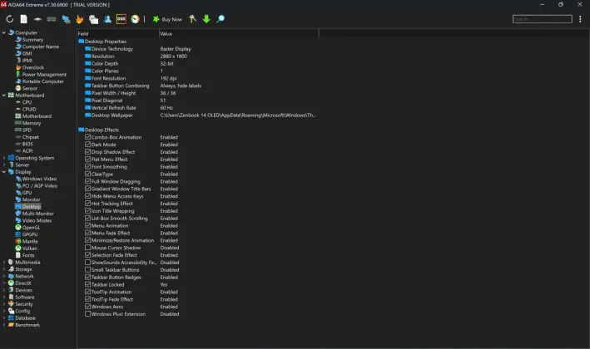Collapse the Motherboard tree node
This screenshot has height=349, width=590.
4,96
